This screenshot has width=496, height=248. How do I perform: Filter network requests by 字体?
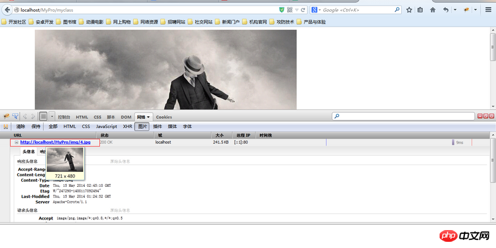187,127
